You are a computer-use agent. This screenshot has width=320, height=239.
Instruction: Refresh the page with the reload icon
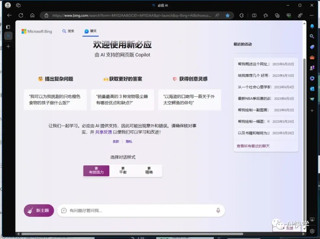[20, 15]
